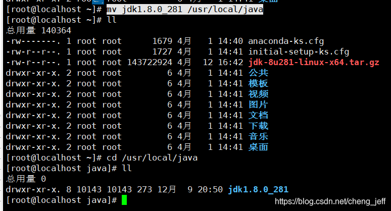
Task: Click the red jdk-8u281-linux-x64.tar.gz filename
Action: pos(314,62)
